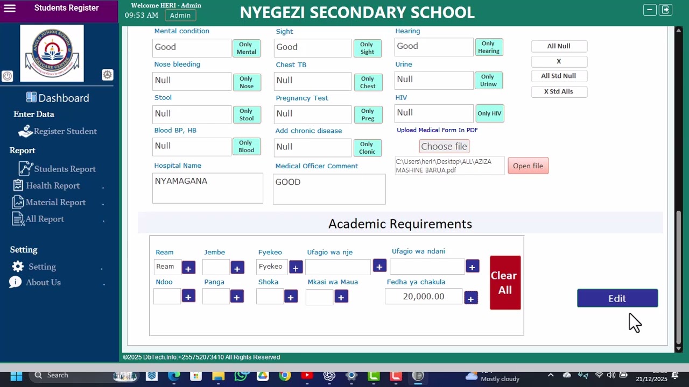Open Material Report in the sidebar
This screenshot has width=689, height=387.
[49, 202]
